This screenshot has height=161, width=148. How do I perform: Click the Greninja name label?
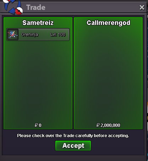pos(30,35)
